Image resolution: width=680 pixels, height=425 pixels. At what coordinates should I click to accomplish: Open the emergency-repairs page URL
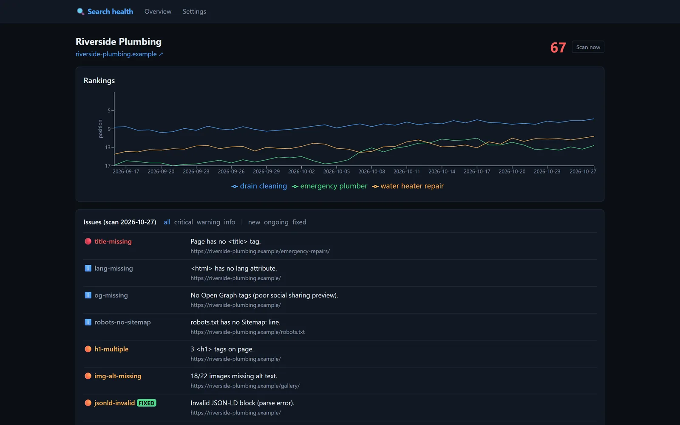(260, 251)
